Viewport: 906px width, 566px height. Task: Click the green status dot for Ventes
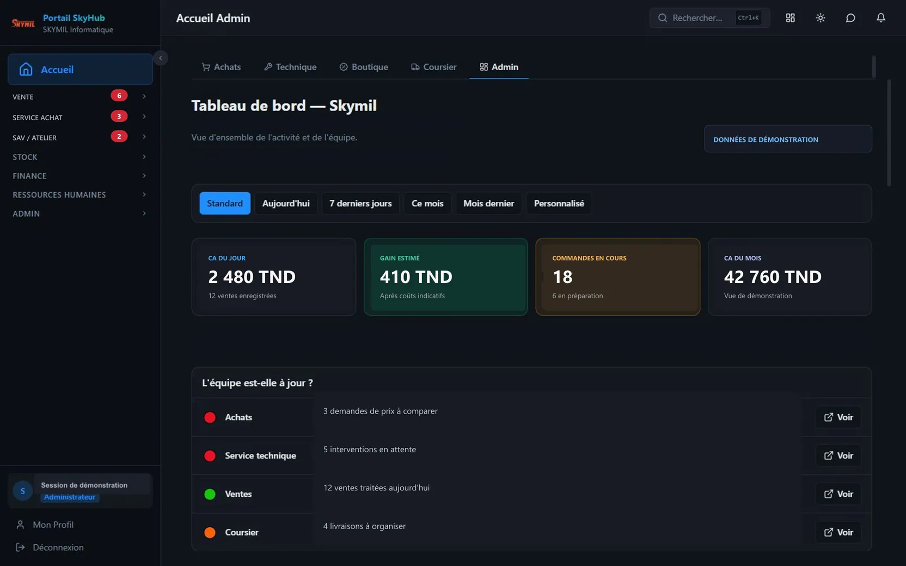[210, 494]
